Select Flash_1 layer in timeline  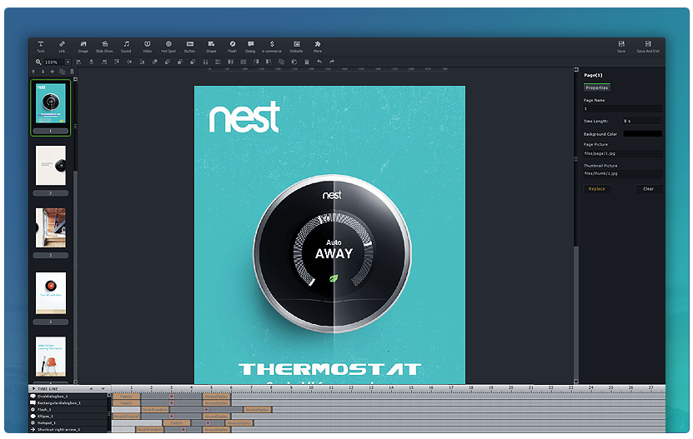[x=68, y=409]
